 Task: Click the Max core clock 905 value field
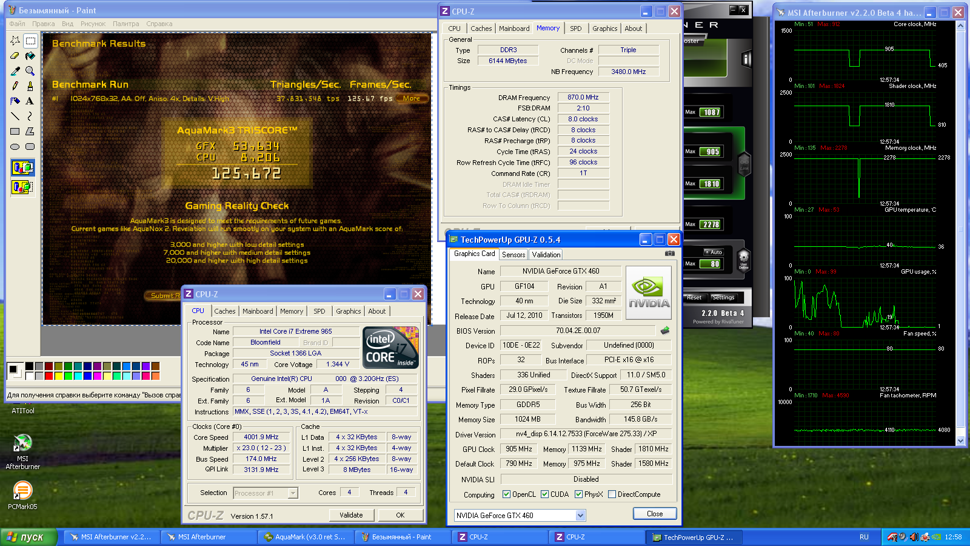point(712,152)
